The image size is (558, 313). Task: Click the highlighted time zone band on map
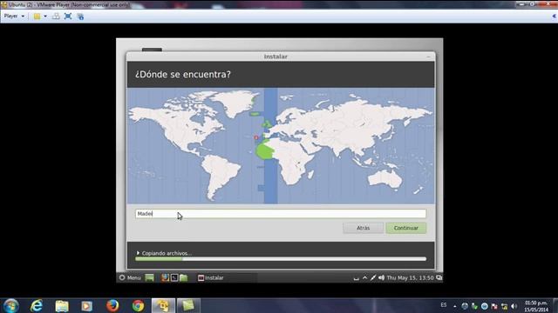click(x=270, y=146)
